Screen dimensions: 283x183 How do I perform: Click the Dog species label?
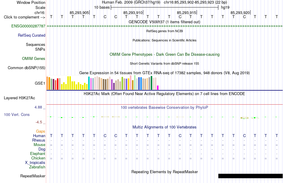[42, 149]
